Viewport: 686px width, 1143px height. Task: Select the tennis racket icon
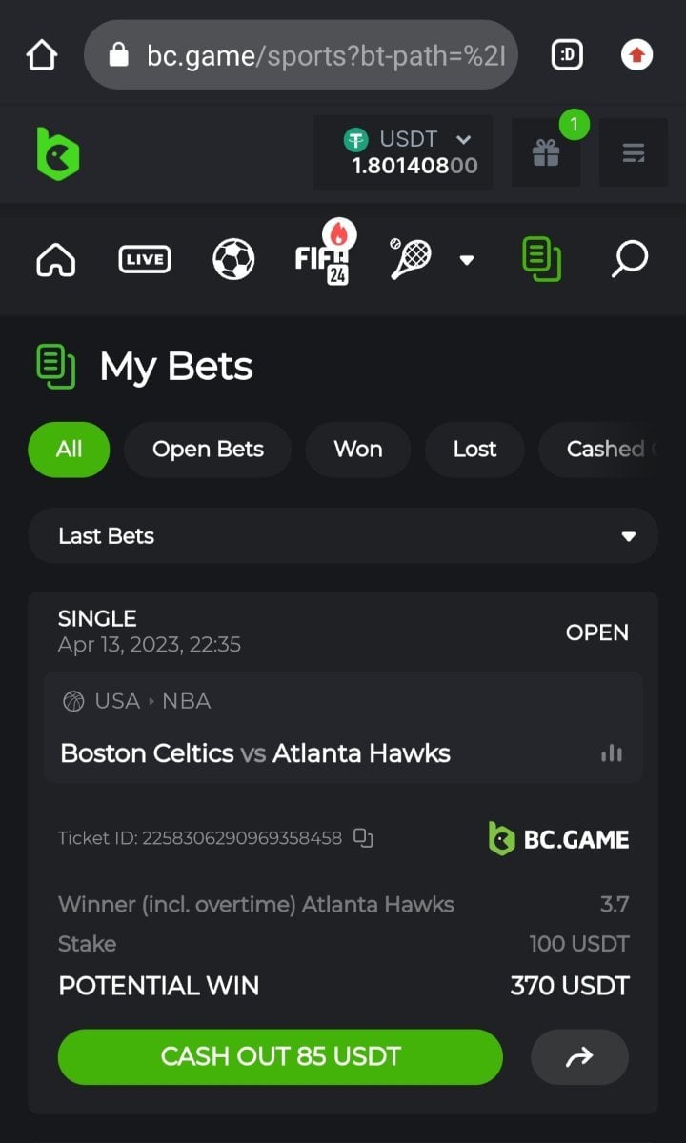click(x=411, y=259)
